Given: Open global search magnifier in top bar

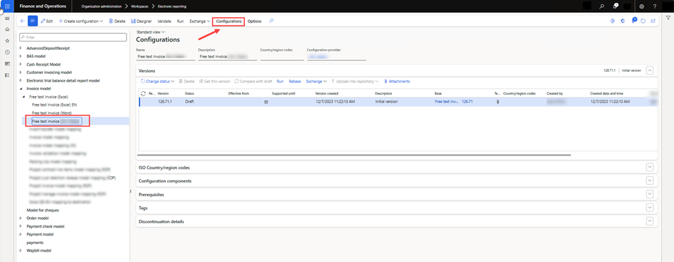Looking at the screenshot, I should [x=601, y=6].
